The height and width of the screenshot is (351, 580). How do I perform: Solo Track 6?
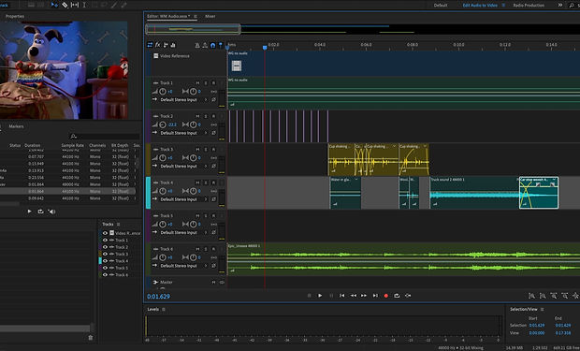click(x=206, y=249)
